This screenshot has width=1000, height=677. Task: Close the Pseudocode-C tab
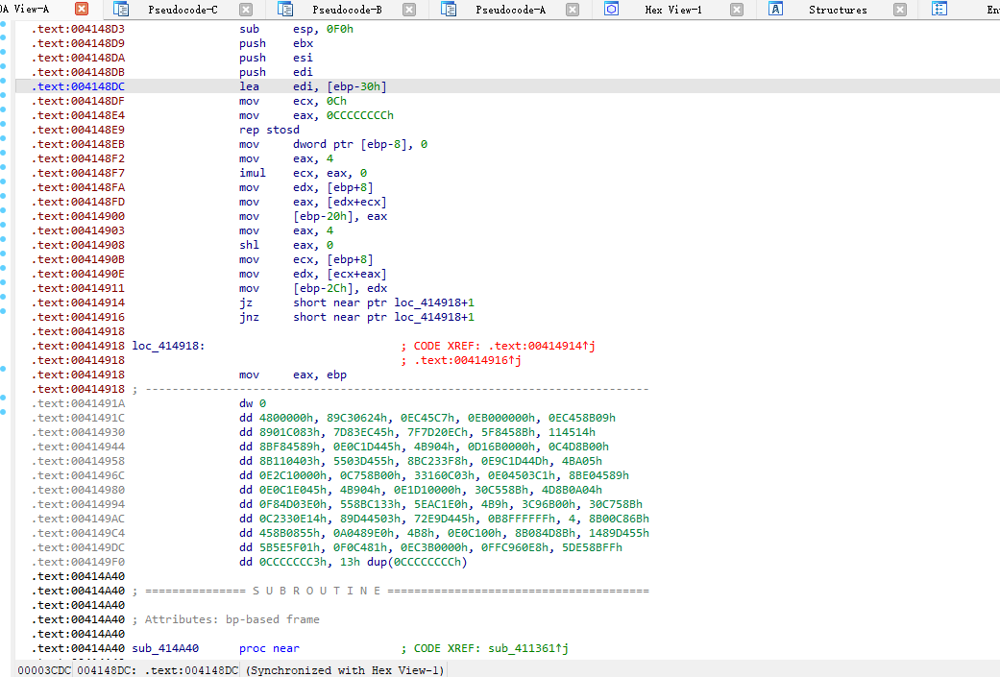[246, 10]
